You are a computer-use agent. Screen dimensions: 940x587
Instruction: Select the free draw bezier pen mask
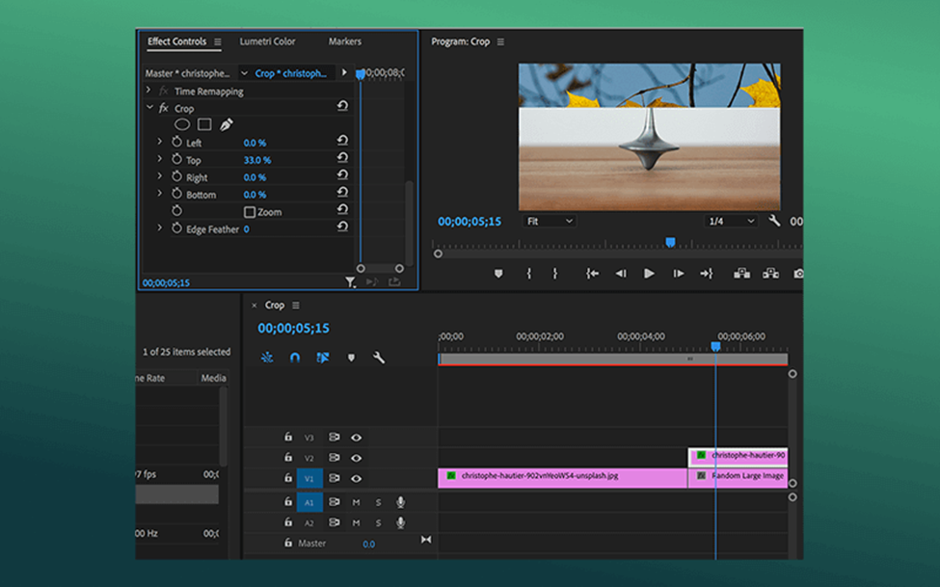click(226, 124)
